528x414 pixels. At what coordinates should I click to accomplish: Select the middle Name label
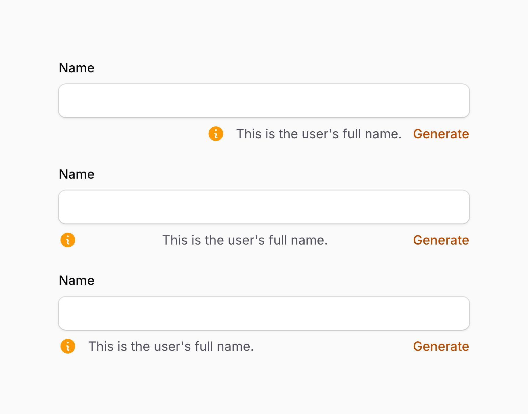point(76,174)
